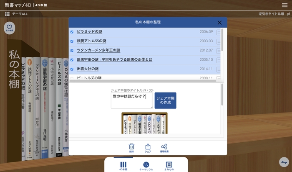The height and width of the screenshot is (172, 292).
Task: Open the 逆引きタイトル順 sort selector
Action: pyautogui.click(x=274, y=14)
